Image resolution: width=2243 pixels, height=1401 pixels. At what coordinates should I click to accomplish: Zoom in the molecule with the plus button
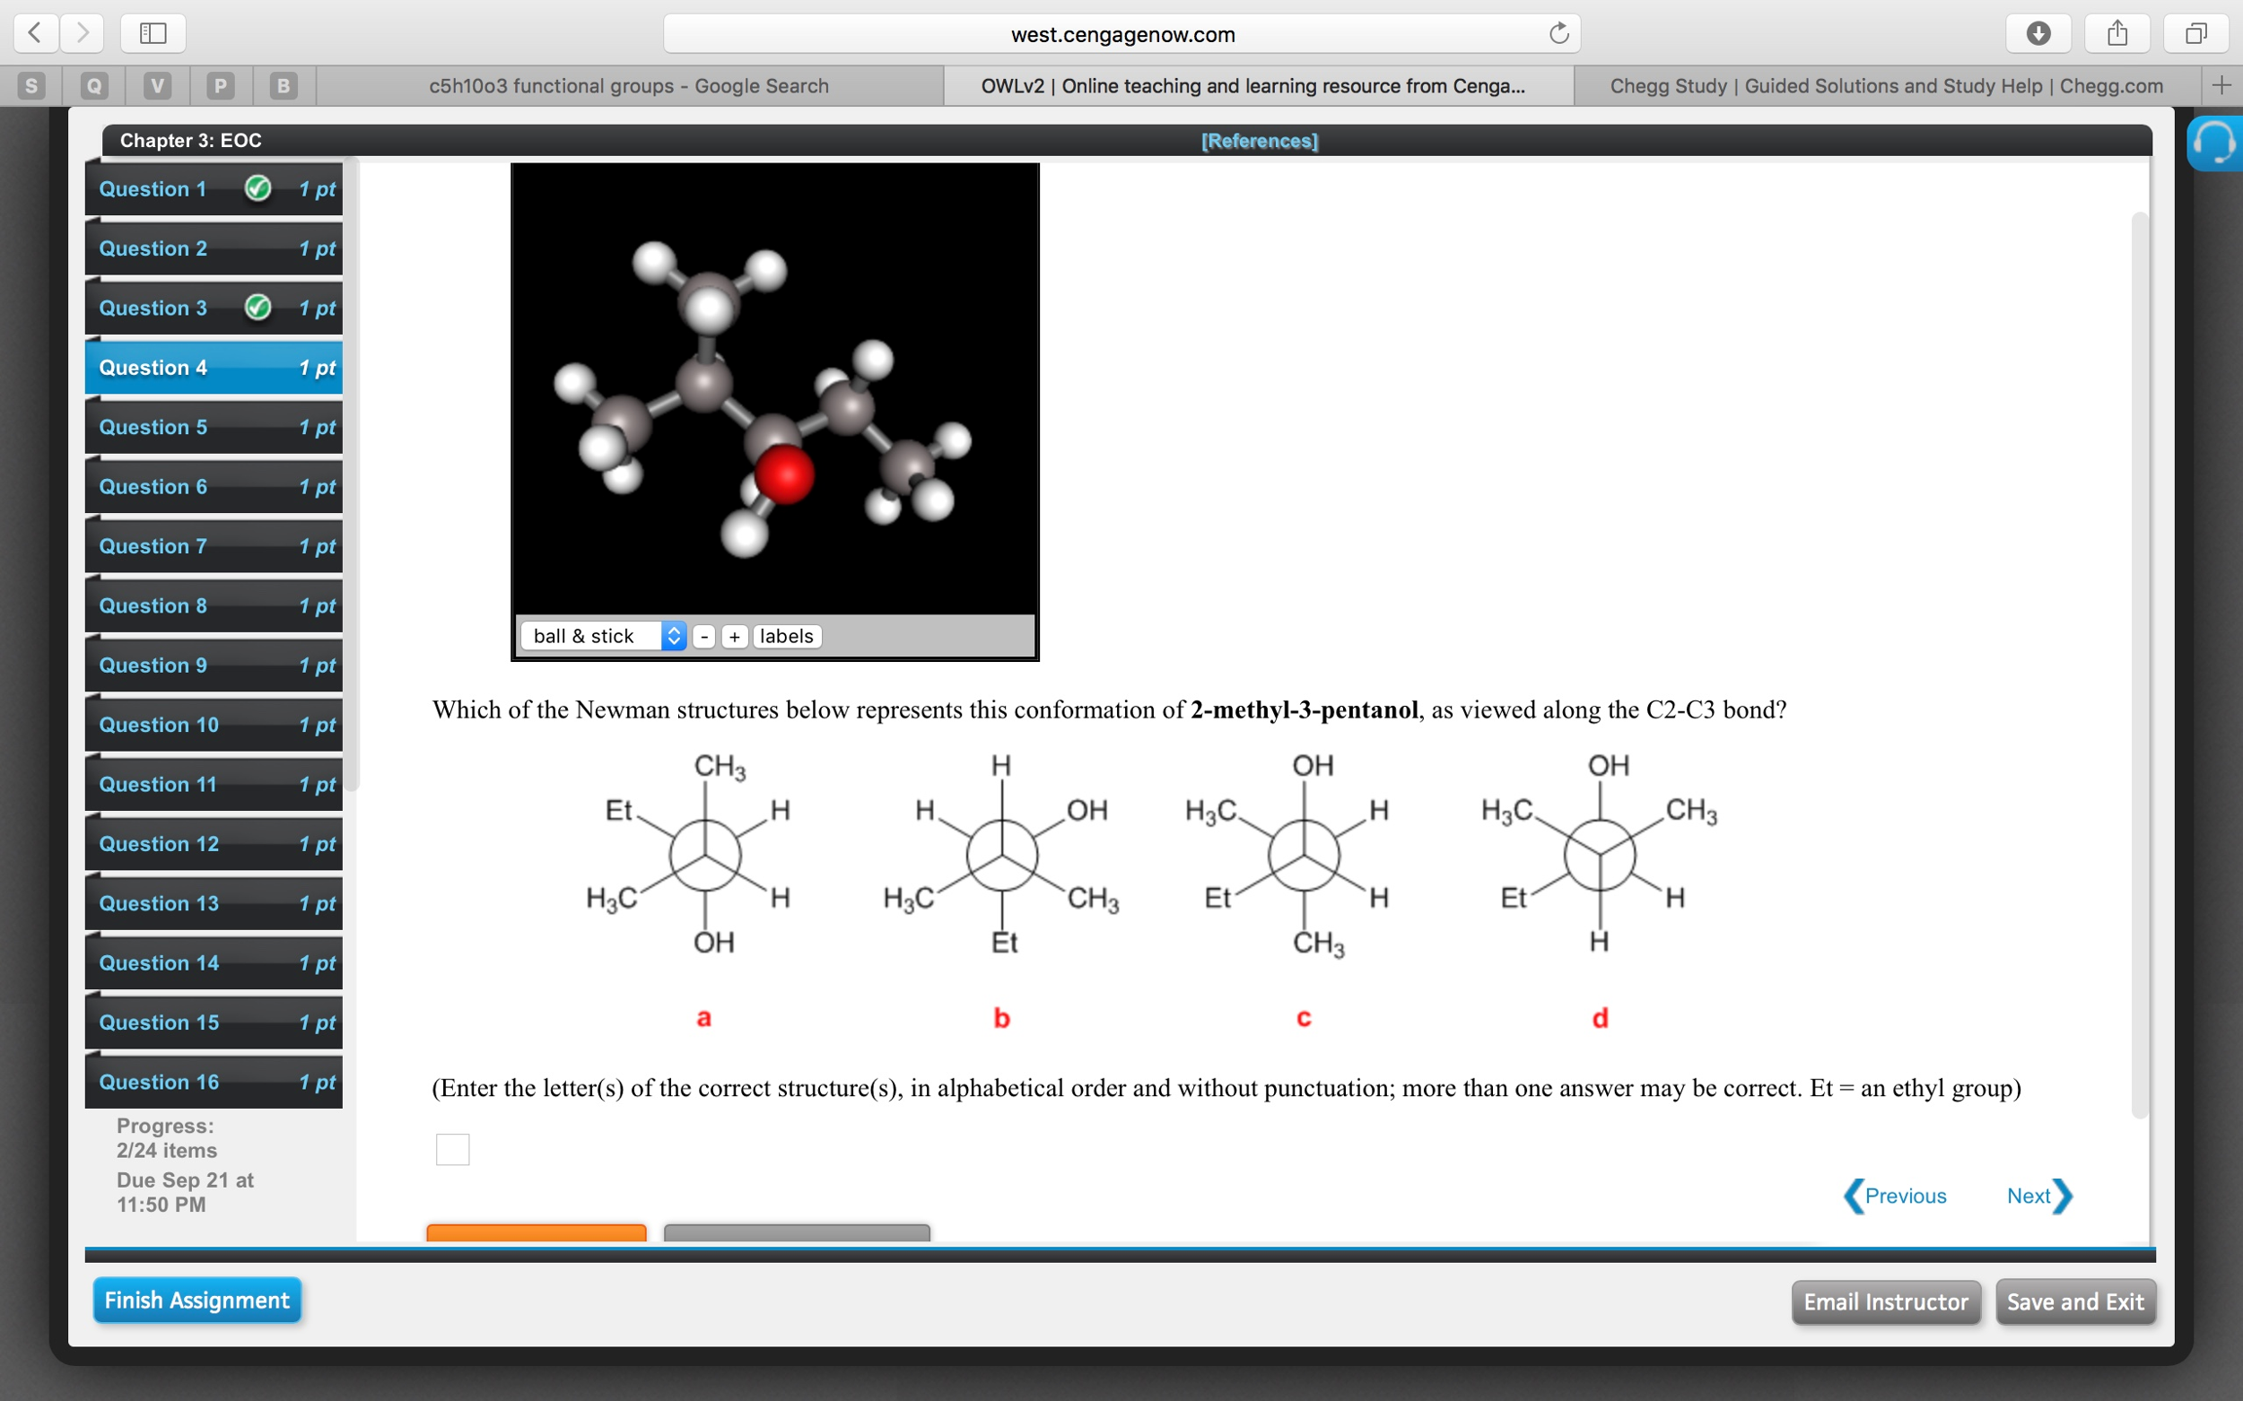pyautogui.click(x=733, y=637)
